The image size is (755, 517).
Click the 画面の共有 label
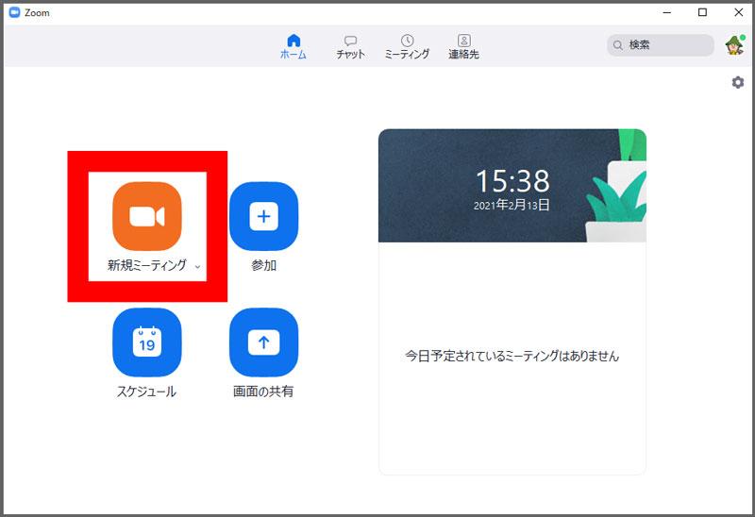pyautogui.click(x=263, y=392)
